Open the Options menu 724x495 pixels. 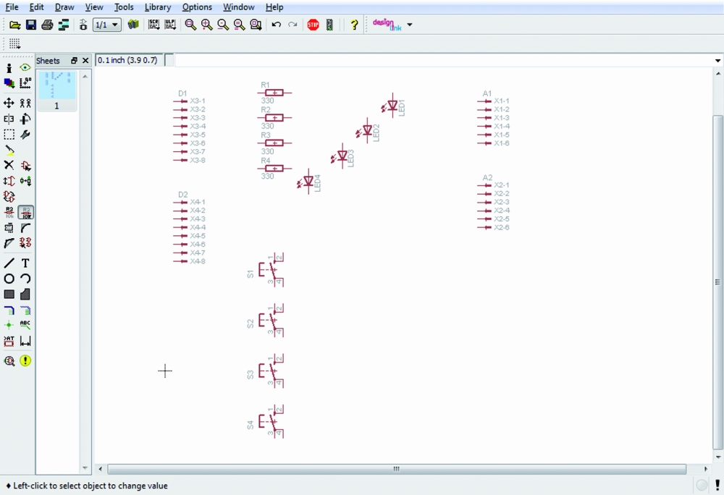[197, 7]
